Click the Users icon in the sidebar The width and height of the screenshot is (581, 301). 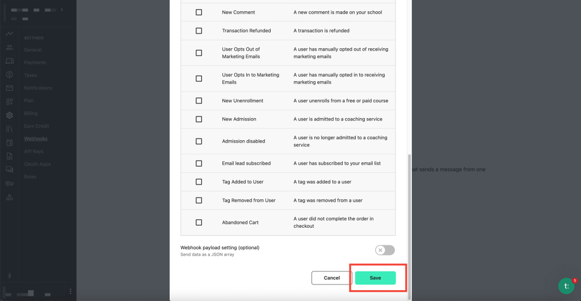pos(10,48)
